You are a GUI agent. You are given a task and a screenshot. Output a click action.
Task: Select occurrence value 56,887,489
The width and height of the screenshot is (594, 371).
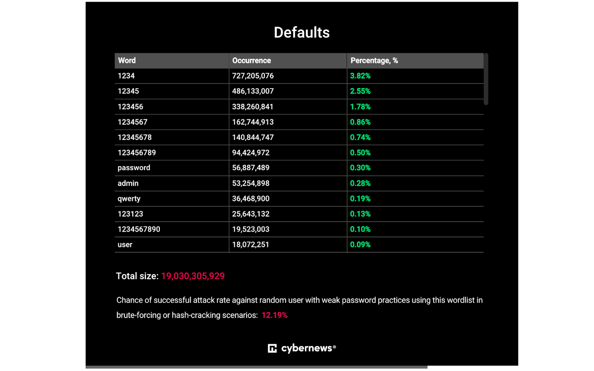coord(251,168)
